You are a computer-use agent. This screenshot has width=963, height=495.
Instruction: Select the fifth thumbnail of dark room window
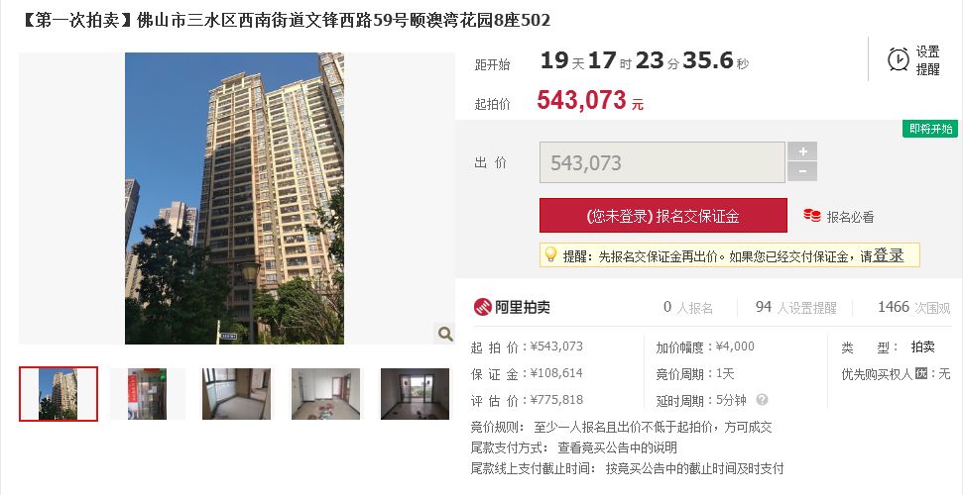point(415,394)
